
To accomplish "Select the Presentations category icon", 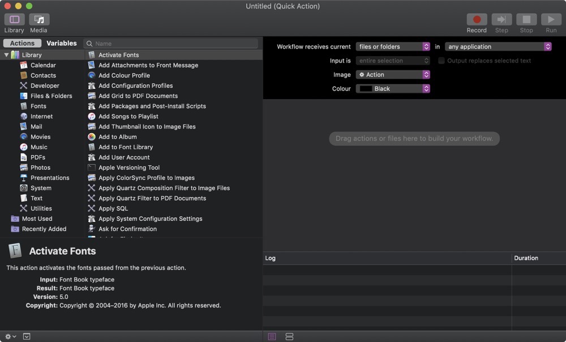I will click(23, 178).
